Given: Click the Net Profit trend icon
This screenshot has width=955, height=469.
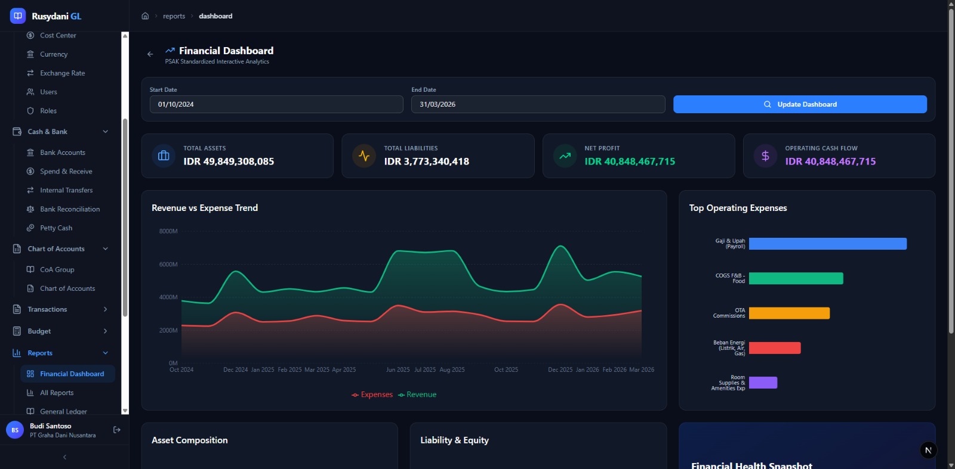Looking at the screenshot, I should (565, 156).
